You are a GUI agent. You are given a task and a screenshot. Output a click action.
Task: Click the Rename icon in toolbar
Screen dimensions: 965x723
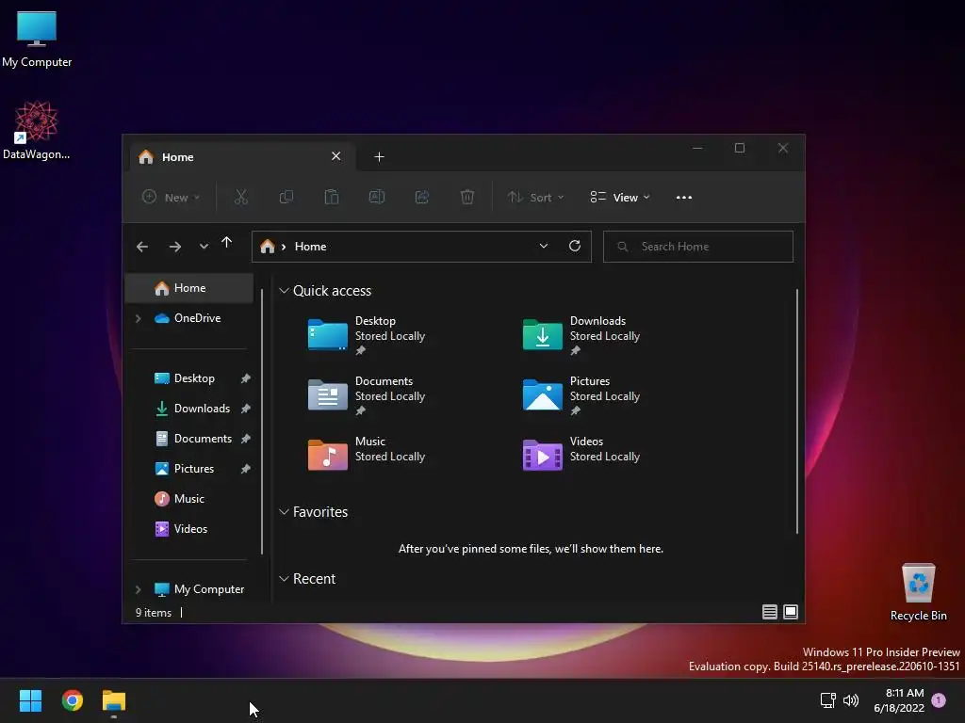pos(377,197)
